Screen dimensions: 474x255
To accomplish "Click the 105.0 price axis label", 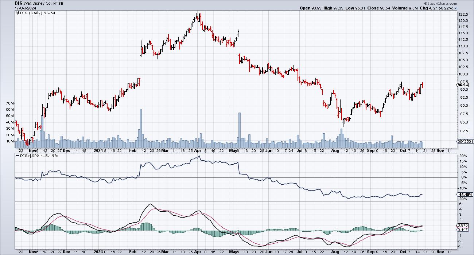I will coord(463,60).
